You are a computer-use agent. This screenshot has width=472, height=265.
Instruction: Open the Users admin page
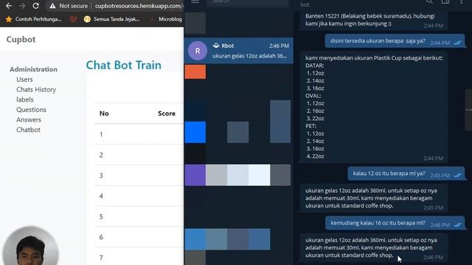pyautogui.click(x=24, y=79)
